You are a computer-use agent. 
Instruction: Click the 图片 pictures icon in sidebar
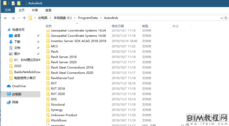click(x=11, y=54)
